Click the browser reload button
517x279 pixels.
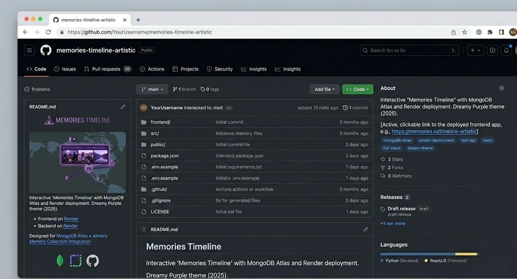tap(48, 32)
